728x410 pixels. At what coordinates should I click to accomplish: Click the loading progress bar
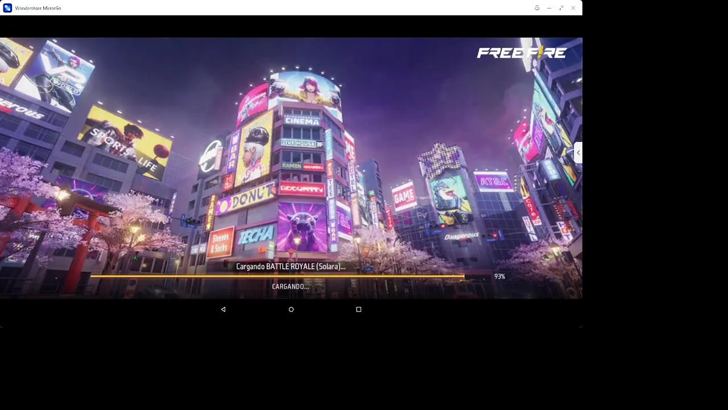(x=290, y=276)
